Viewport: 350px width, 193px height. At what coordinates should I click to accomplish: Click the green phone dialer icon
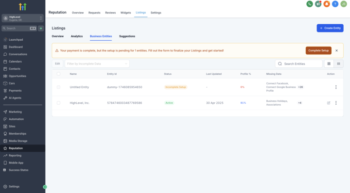(309, 4)
